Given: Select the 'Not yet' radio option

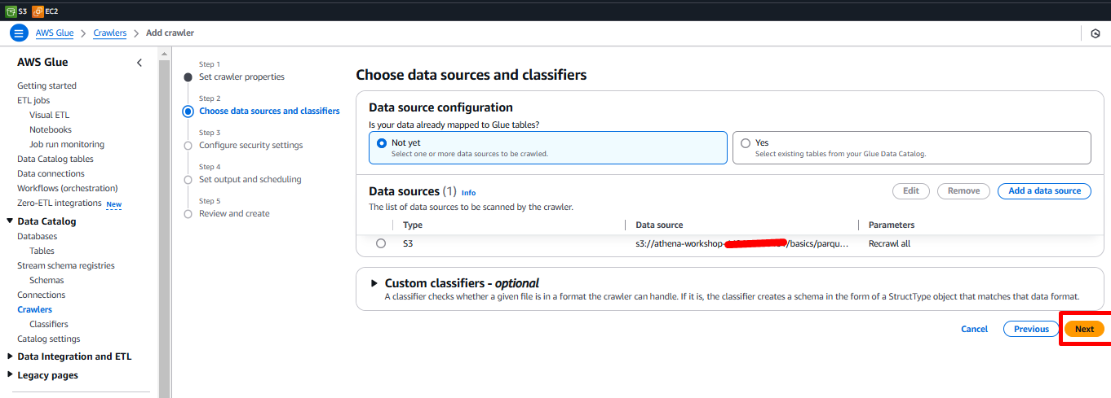Looking at the screenshot, I should 381,143.
